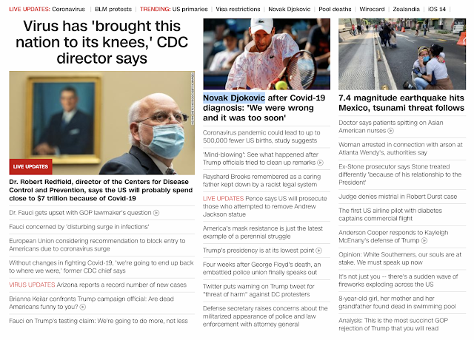Image resolution: width=474 pixels, height=340 pixels.
Task: Open 7.4 magnitude earthquake hits Mexico headline
Action: [x=401, y=103]
